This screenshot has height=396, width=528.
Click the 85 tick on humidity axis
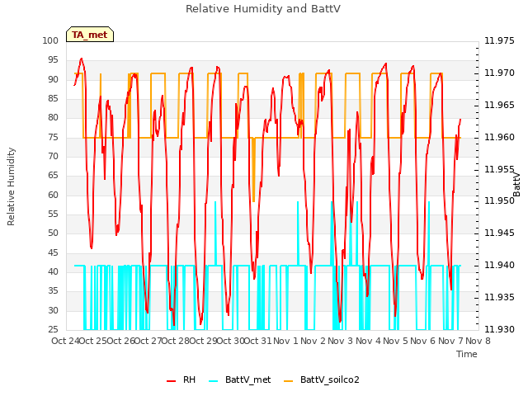click(x=53, y=99)
